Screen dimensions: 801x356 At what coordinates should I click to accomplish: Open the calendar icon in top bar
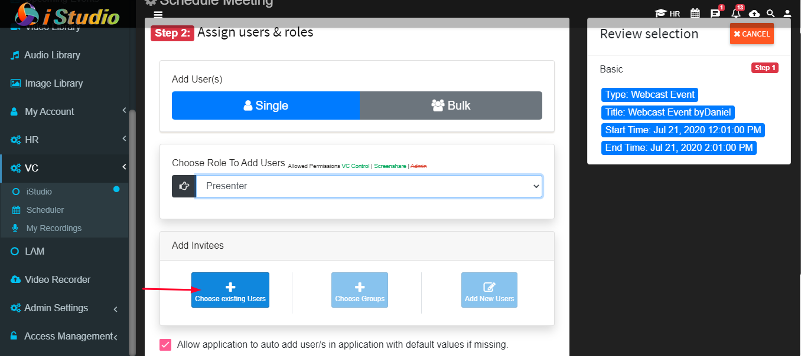(x=695, y=13)
